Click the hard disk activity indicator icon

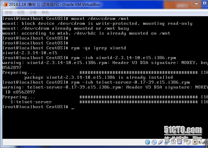click(148, 142)
